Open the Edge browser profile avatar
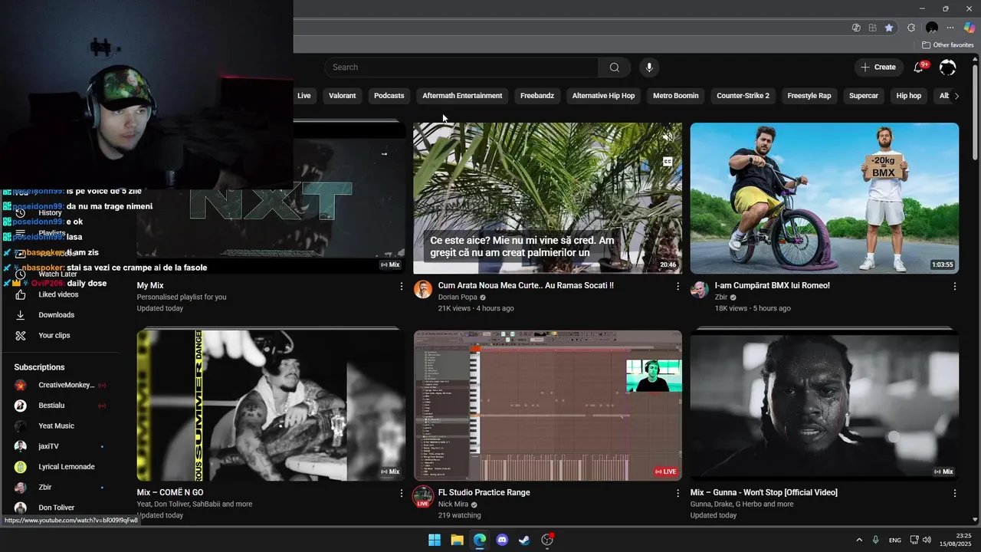981x552 pixels. (932, 28)
